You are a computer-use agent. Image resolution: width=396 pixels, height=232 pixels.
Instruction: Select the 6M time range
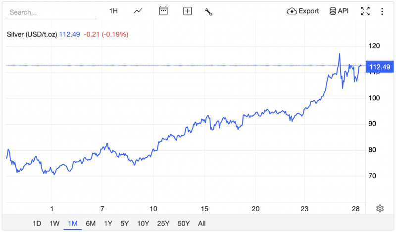point(91,223)
